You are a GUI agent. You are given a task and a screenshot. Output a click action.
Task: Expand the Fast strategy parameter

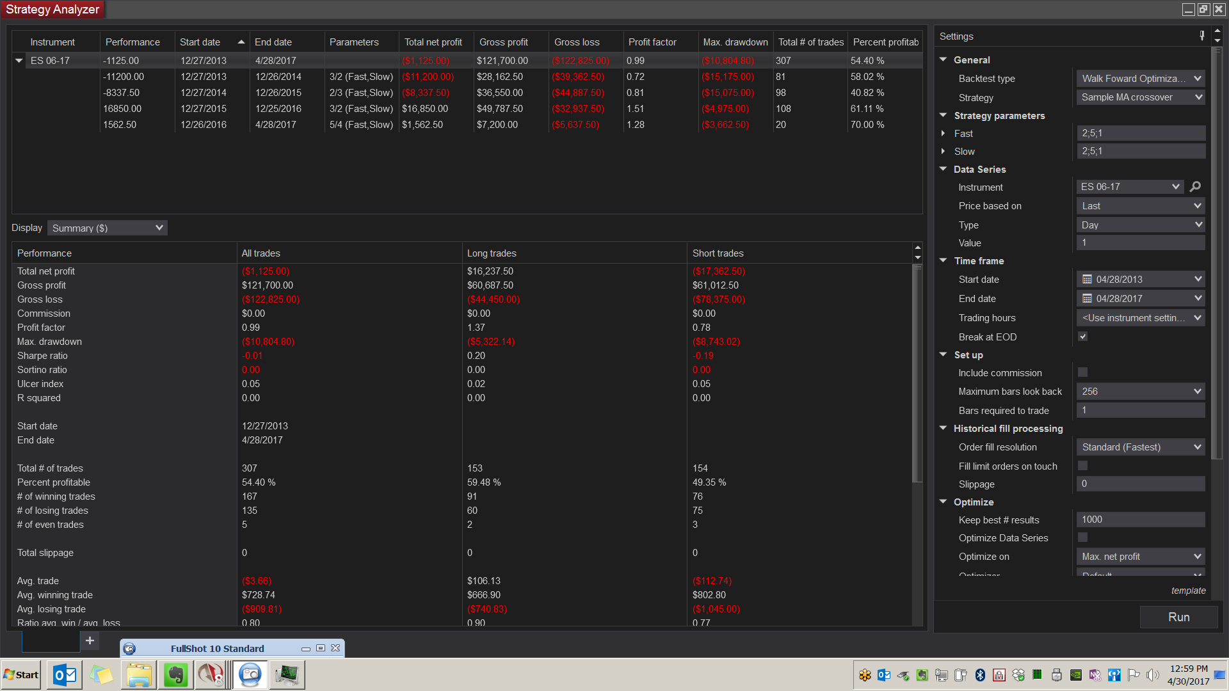944,133
